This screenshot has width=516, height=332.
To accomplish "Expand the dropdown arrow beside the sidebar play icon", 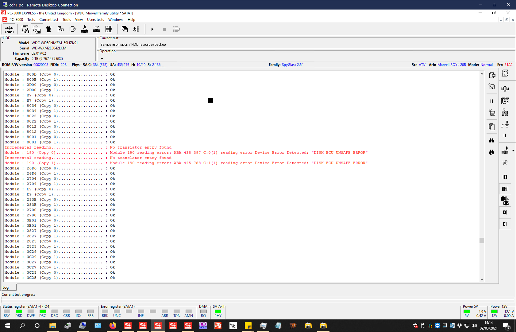I will coord(513,151).
